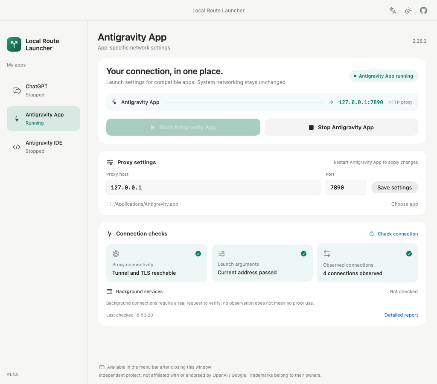Click the Connection checks pulse icon
Screen dimensions: 437x384
110,234
